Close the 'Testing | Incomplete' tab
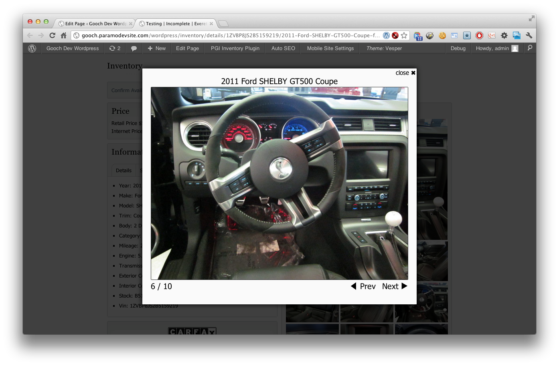The height and width of the screenshot is (366, 559). point(211,24)
